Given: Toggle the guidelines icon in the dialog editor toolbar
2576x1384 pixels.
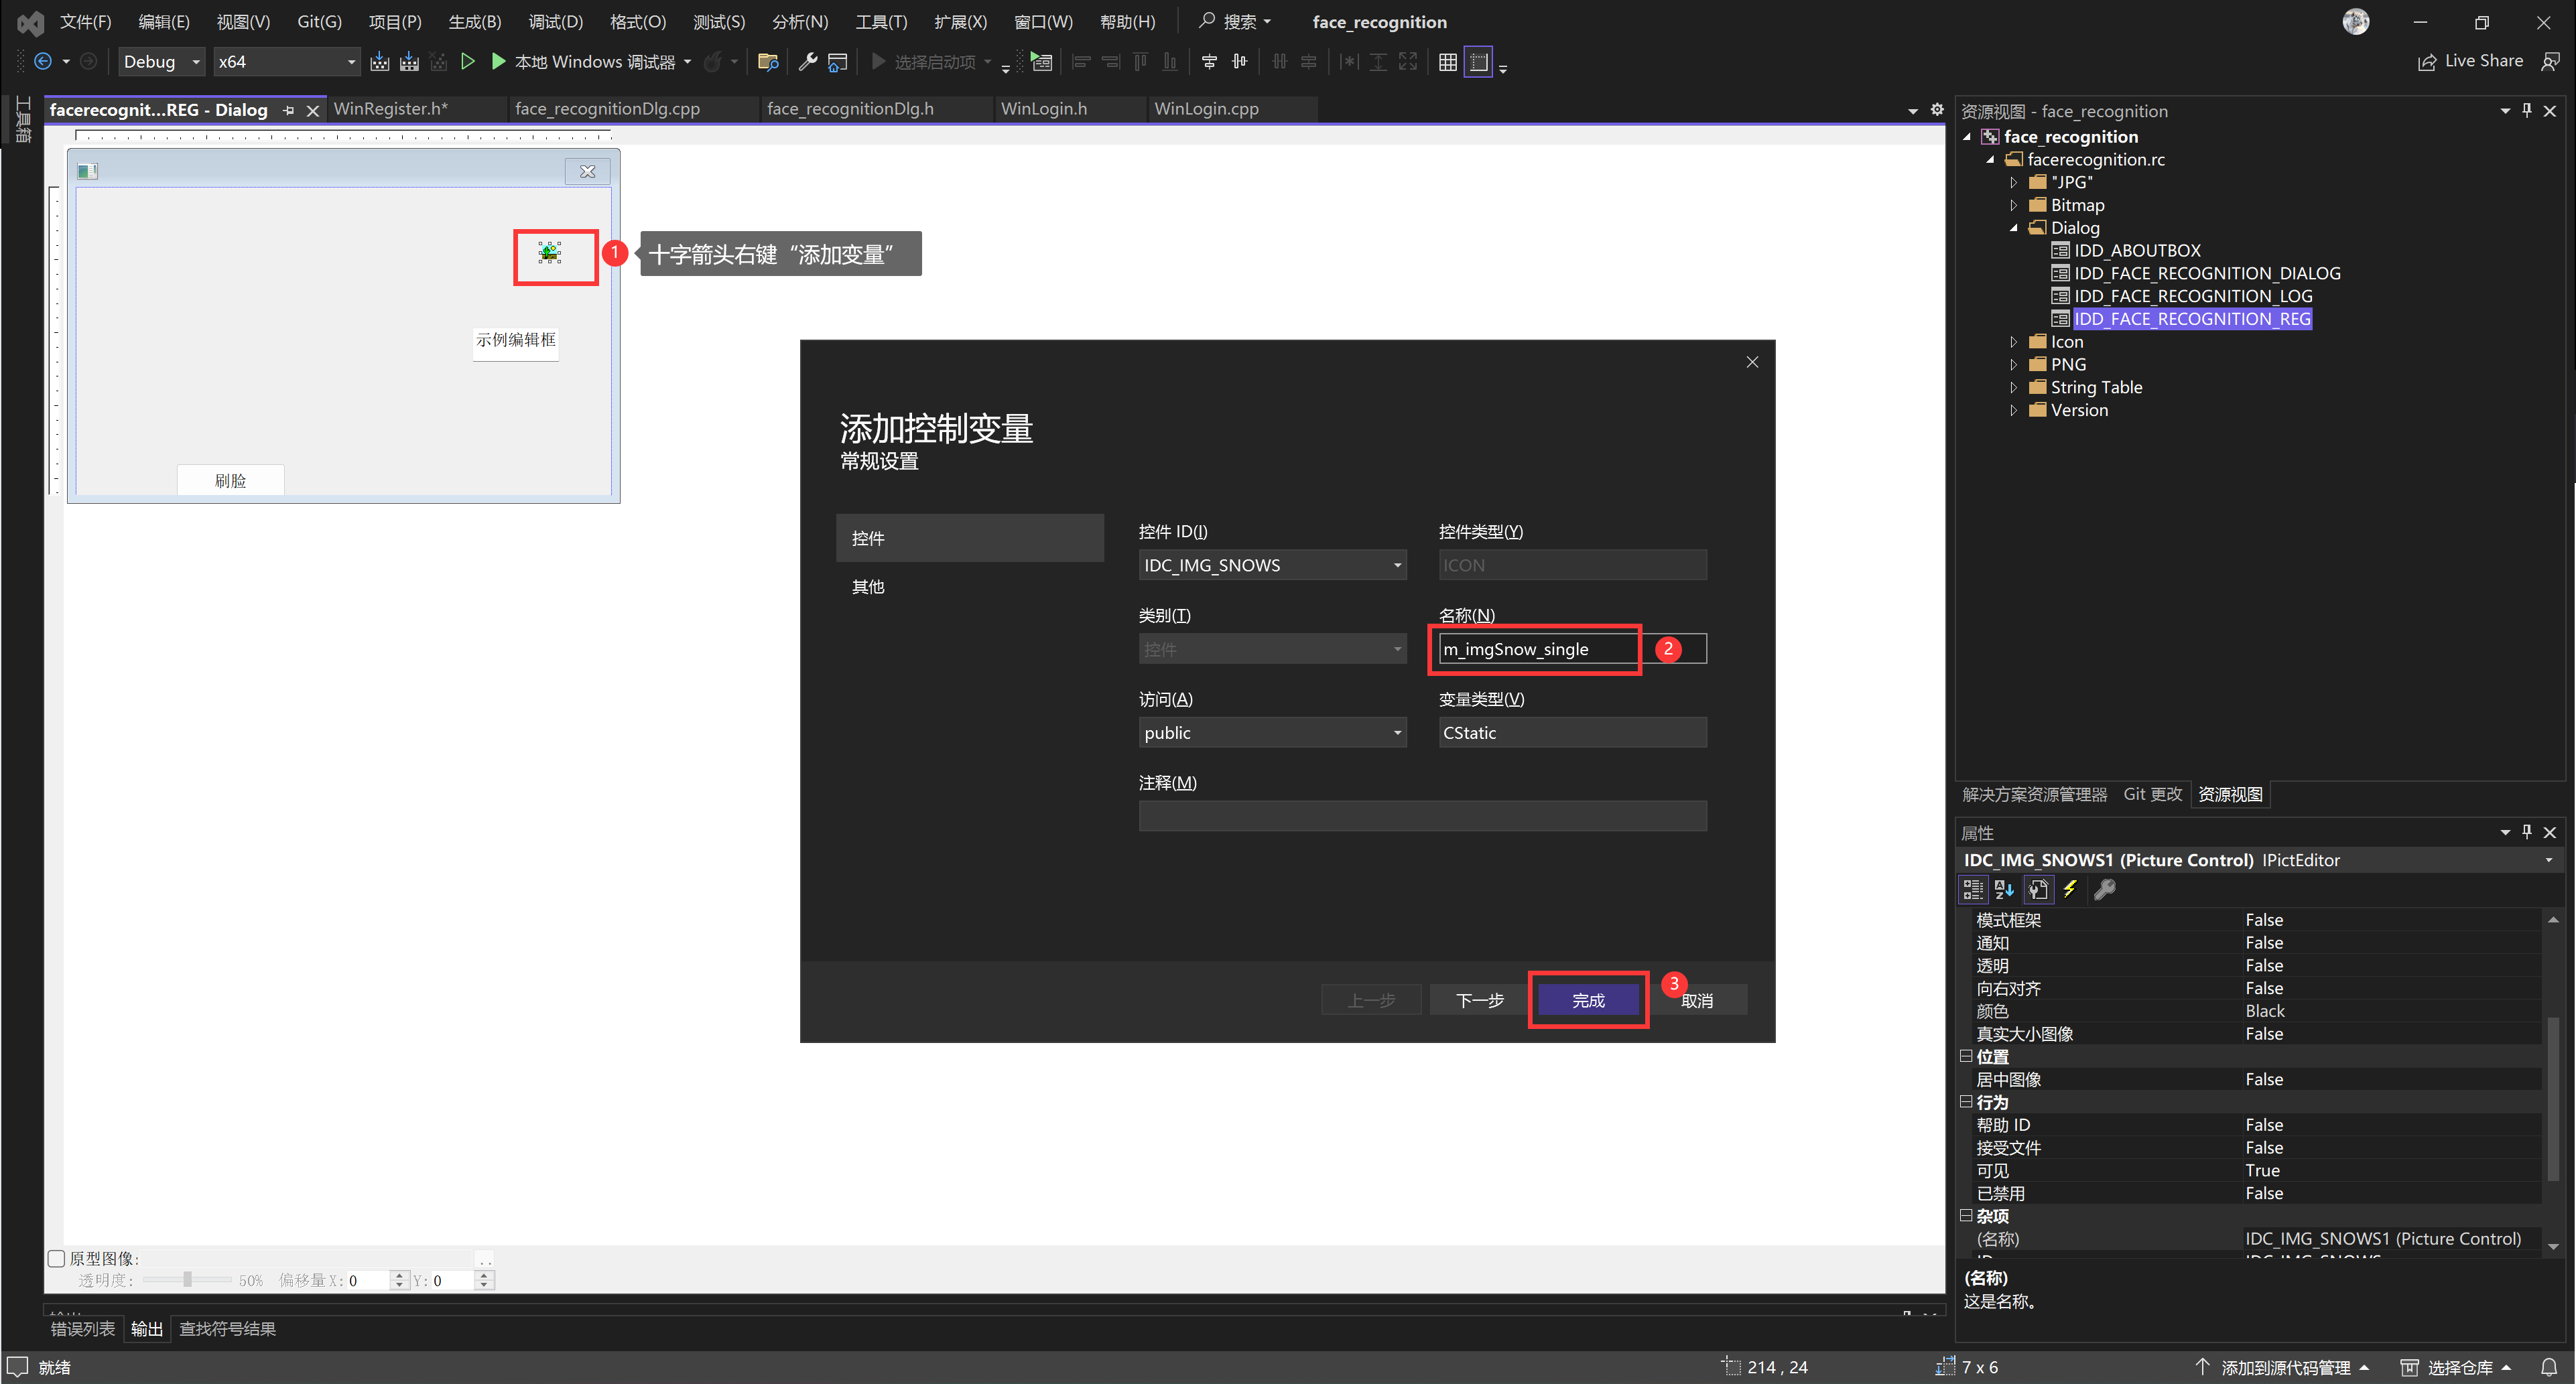Looking at the screenshot, I should [1478, 62].
